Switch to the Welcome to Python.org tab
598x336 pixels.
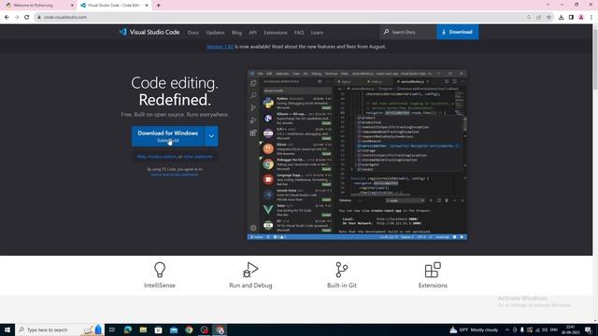(38, 6)
